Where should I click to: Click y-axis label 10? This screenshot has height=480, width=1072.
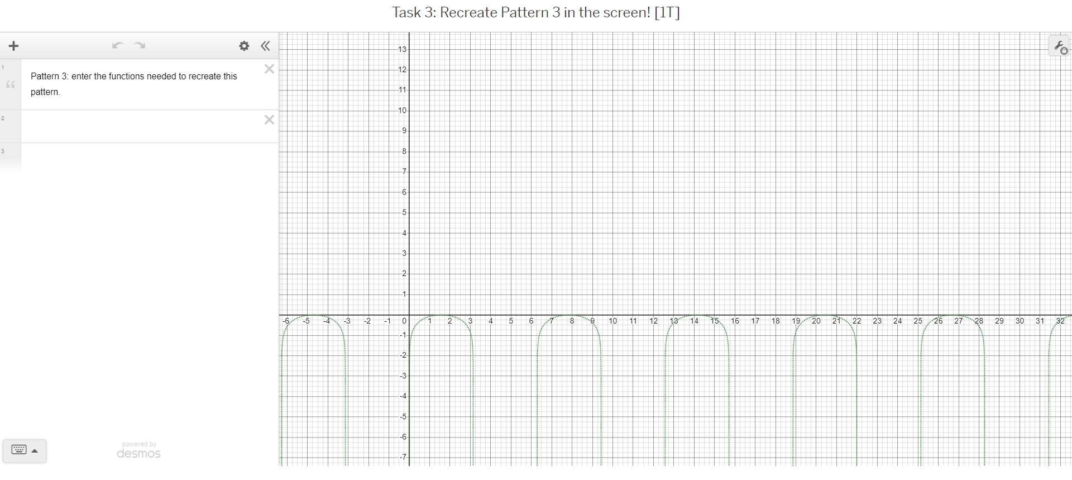pos(402,110)
